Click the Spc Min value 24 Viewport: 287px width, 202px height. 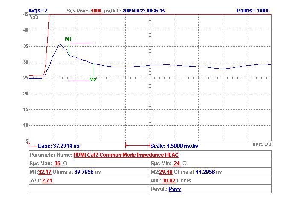pos(177,164)
